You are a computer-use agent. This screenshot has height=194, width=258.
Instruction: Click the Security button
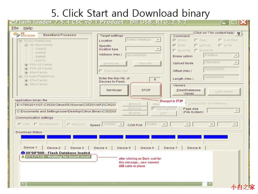coord(147,64)
